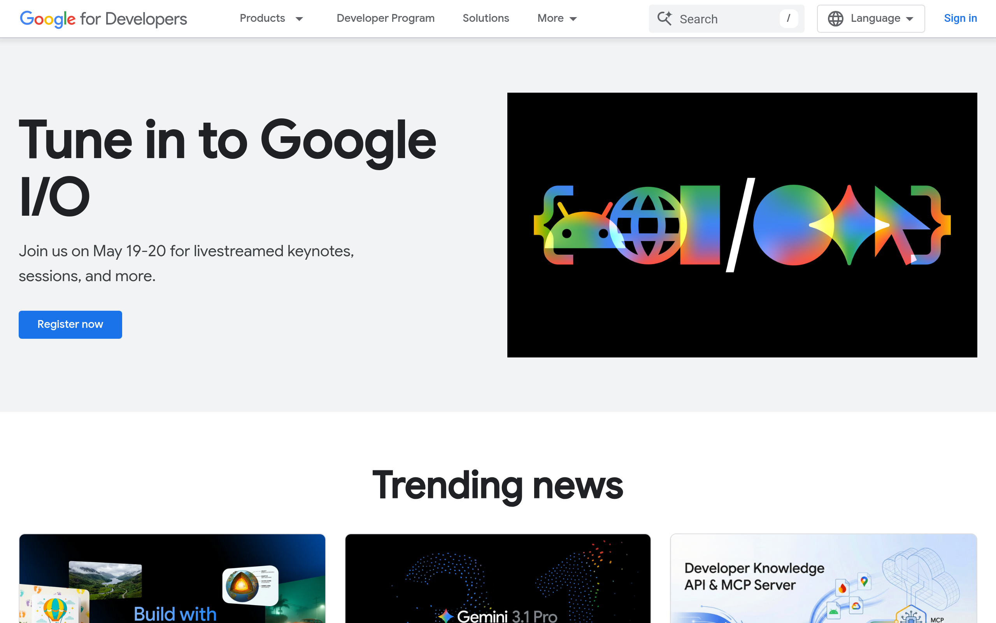Image resolution: width=996 pixels, height=623 pixels.
Task: Click the Google I/O banner image
Action: pos(742,225)
